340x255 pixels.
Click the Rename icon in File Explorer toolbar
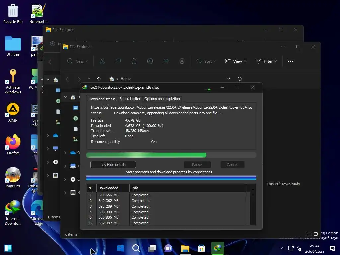click(x=150, y=61)
